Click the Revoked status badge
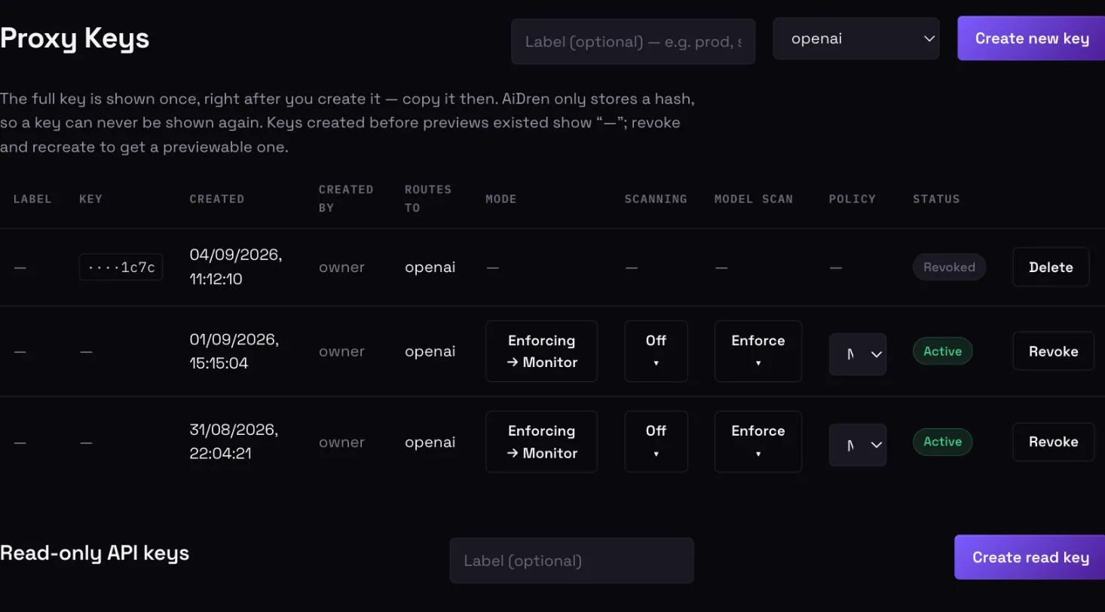This screenshot has width=1105, height=612. [949, 267]
